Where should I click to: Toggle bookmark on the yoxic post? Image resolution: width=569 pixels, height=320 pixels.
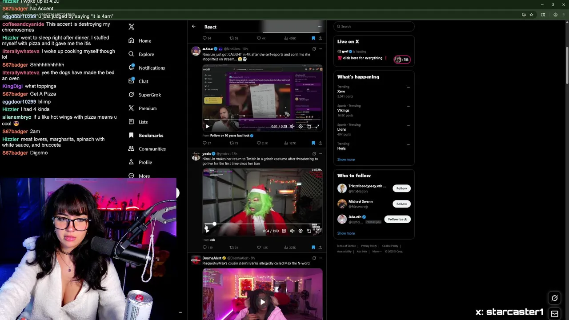[x=313, y=248]
